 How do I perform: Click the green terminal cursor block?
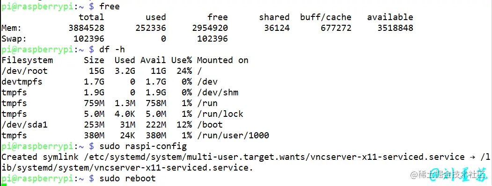(3, 185)
